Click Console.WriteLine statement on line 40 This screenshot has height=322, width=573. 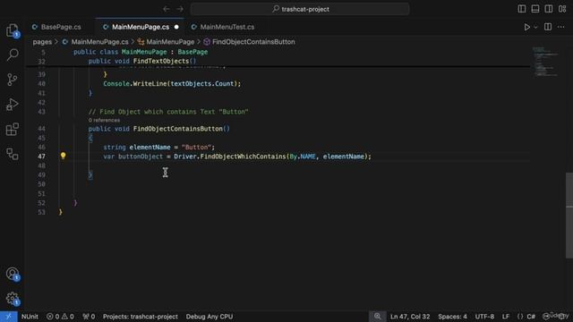tap(172, 83)
